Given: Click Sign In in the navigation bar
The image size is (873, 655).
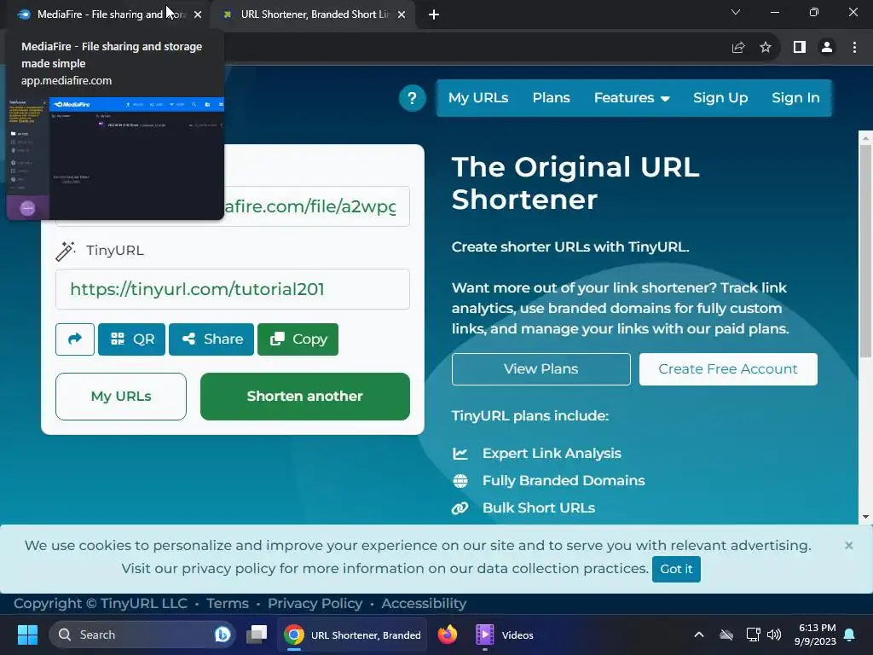Looking at the screenshot, I should pos(795,98).
